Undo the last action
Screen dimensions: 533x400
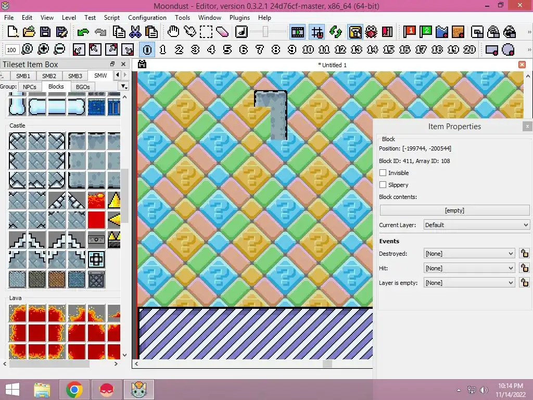click(x=83, y=32)
